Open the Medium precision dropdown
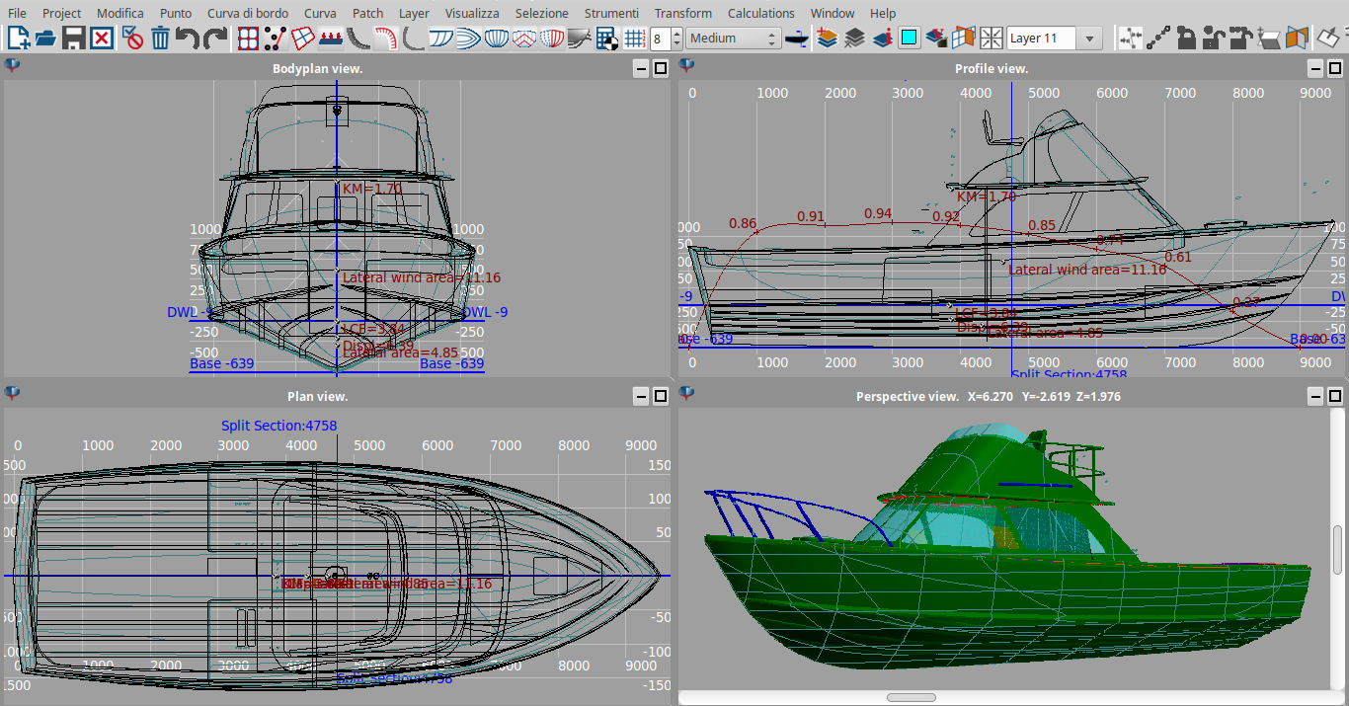Viewport: 1349px width, 706px height. click(x=733, y=39)
